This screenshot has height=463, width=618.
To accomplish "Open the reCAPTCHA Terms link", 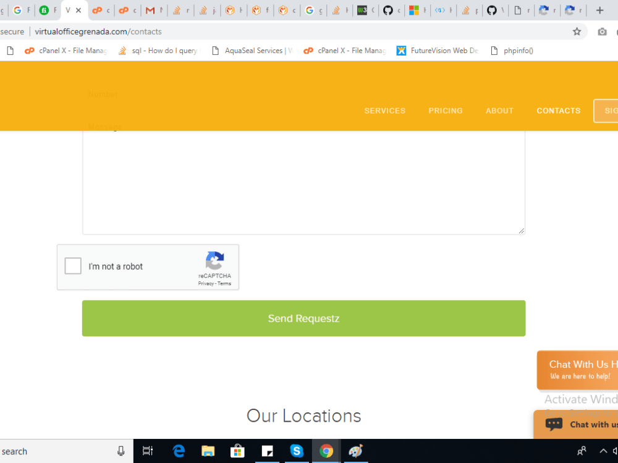I will click(x=224, y=283).
